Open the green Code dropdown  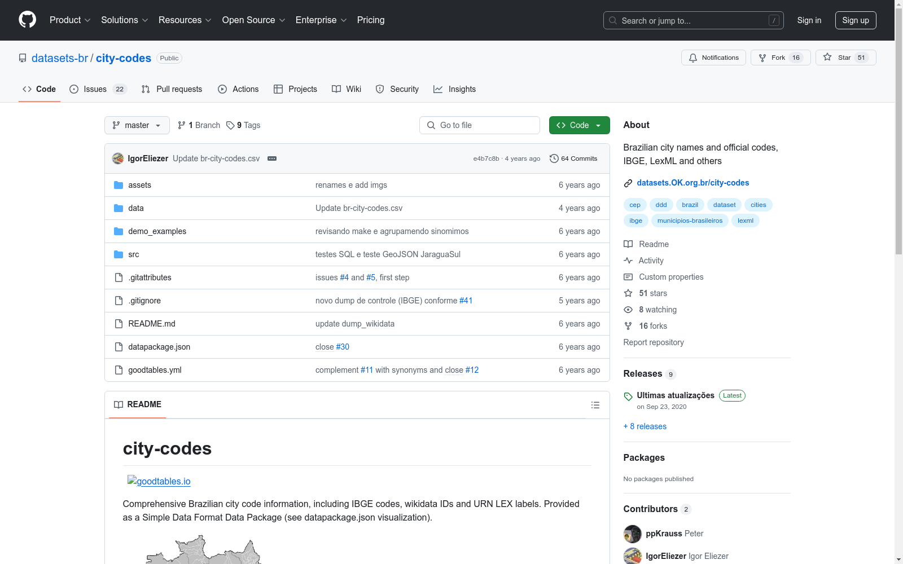579,125
